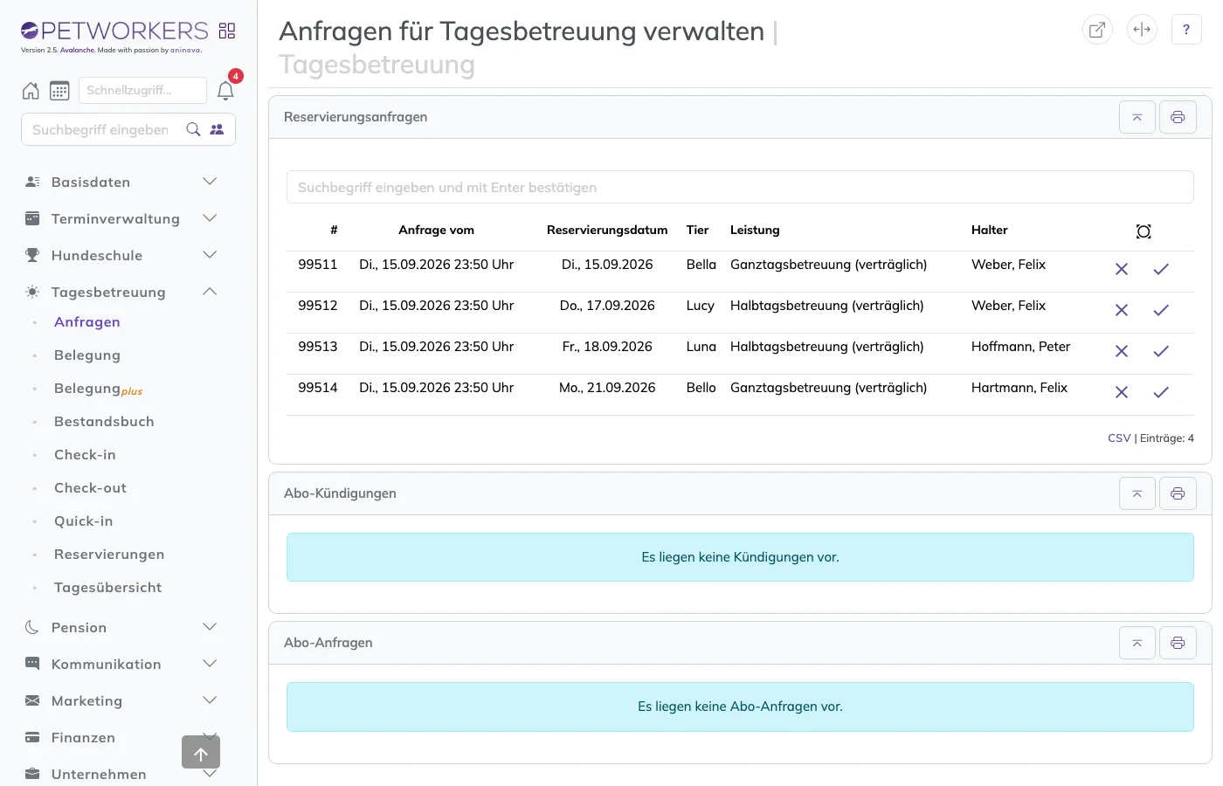Open the calendar icon beside Schnellzugriff
The image size is (1223, 786).
pyautogui.click(x=59, y=91)
